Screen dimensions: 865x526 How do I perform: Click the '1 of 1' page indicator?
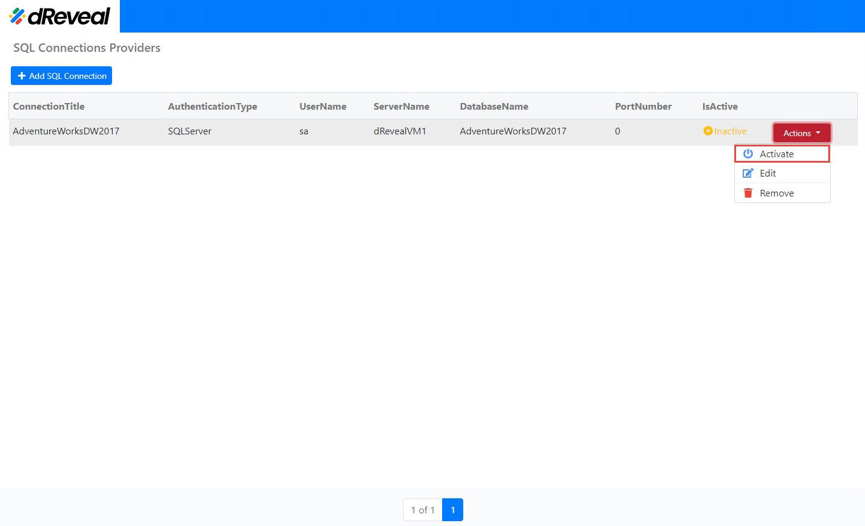[x=422, y=509]
